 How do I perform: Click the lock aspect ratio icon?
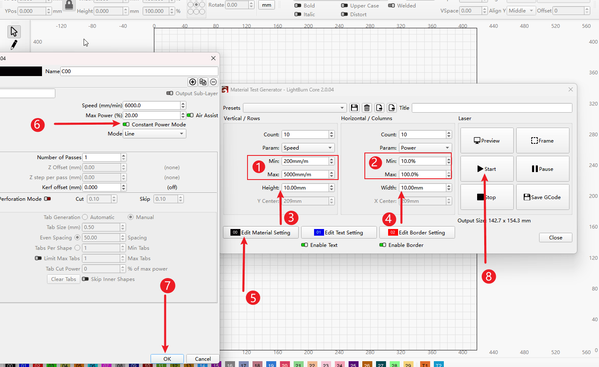click(69, 6)
